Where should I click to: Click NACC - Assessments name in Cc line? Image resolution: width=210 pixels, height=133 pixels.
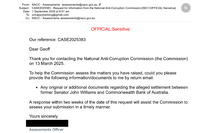[x=46, y=18]
